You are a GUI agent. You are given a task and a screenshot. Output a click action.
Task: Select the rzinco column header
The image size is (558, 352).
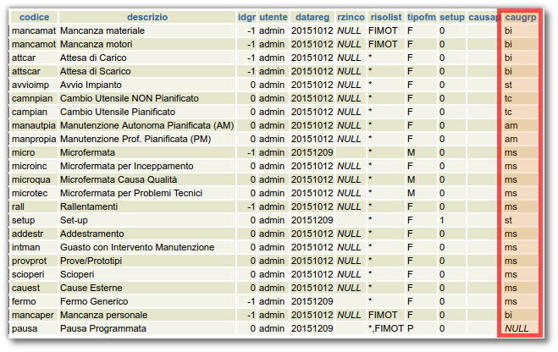pos(349,17)
